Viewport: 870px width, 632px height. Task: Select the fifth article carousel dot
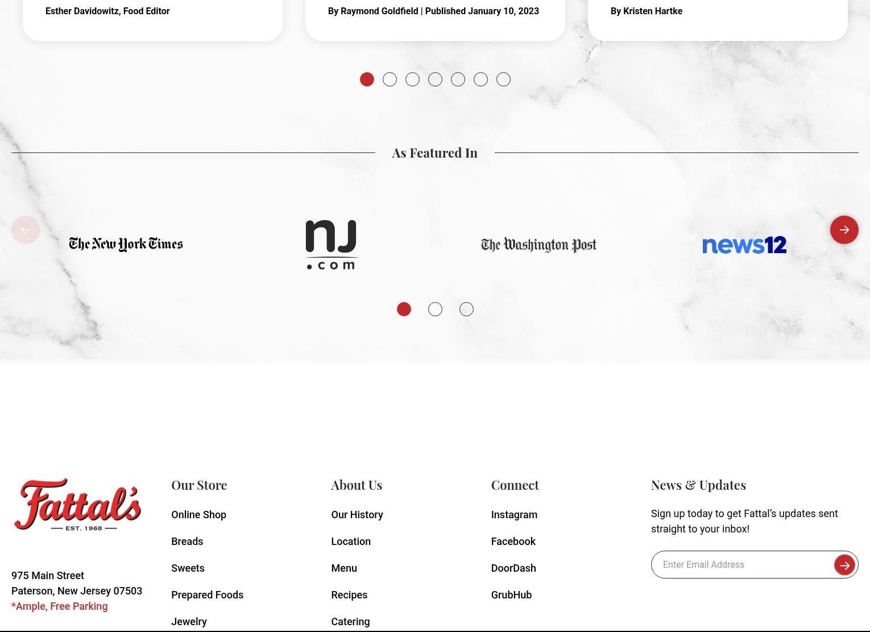coord(458,80)
